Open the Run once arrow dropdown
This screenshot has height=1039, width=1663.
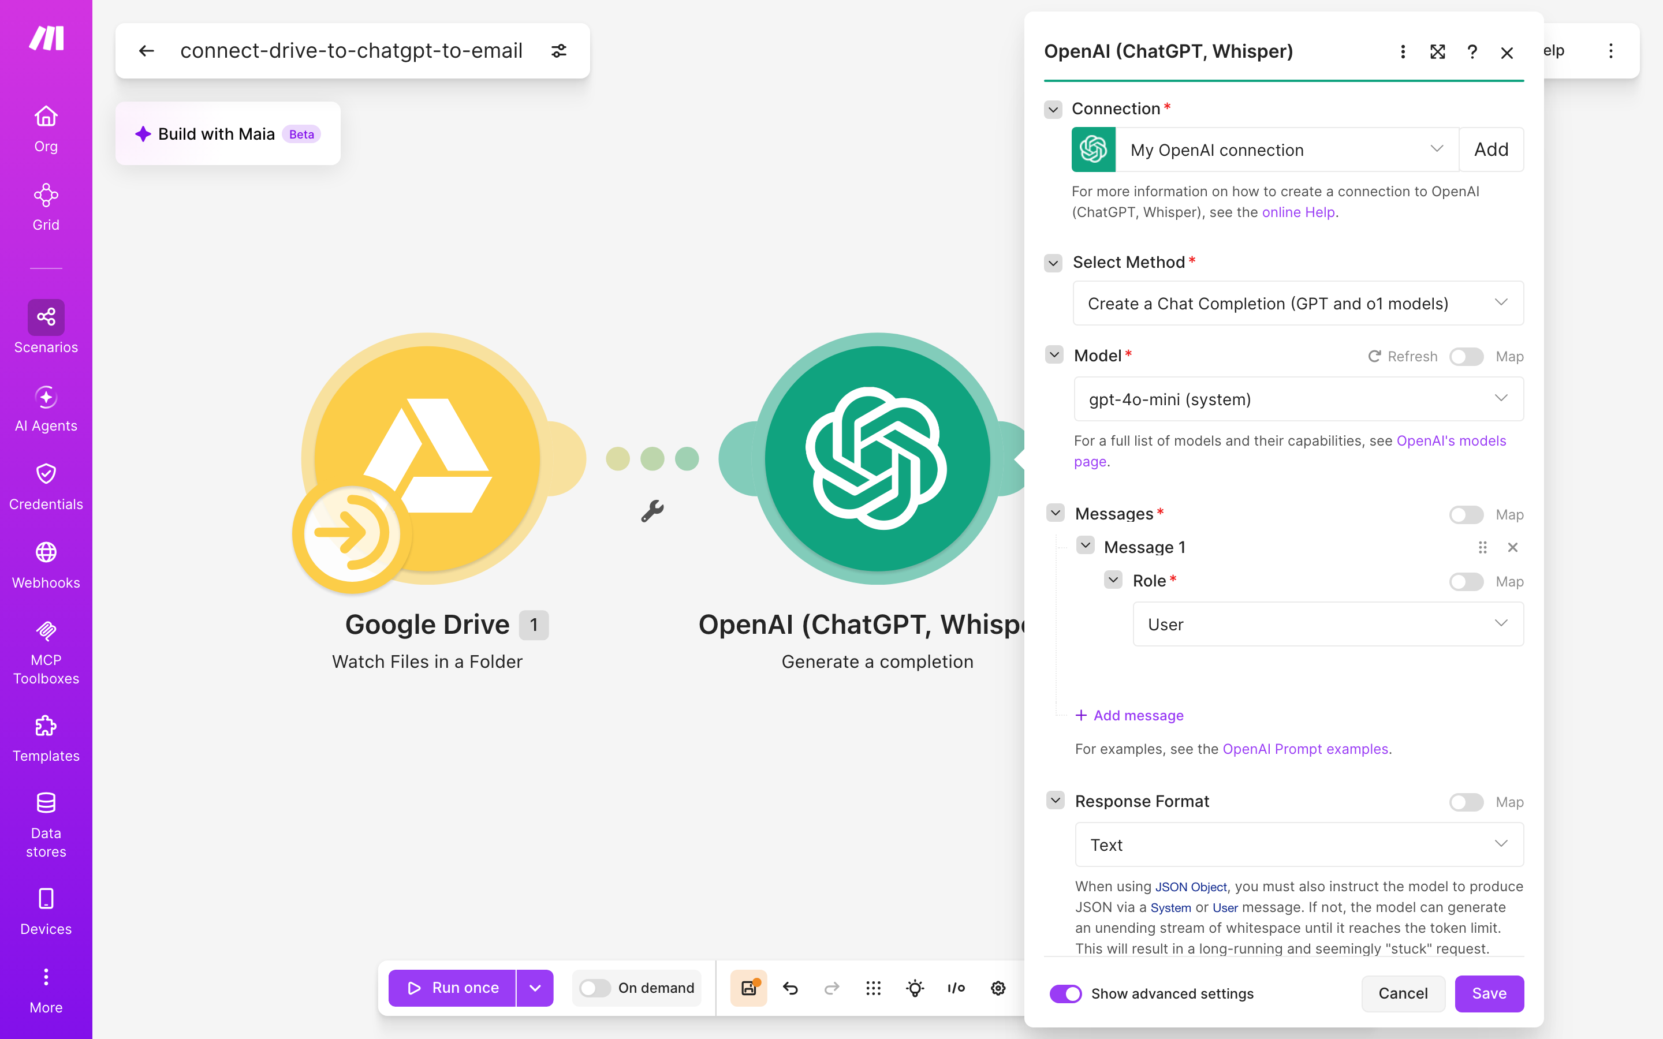[535, 988]
